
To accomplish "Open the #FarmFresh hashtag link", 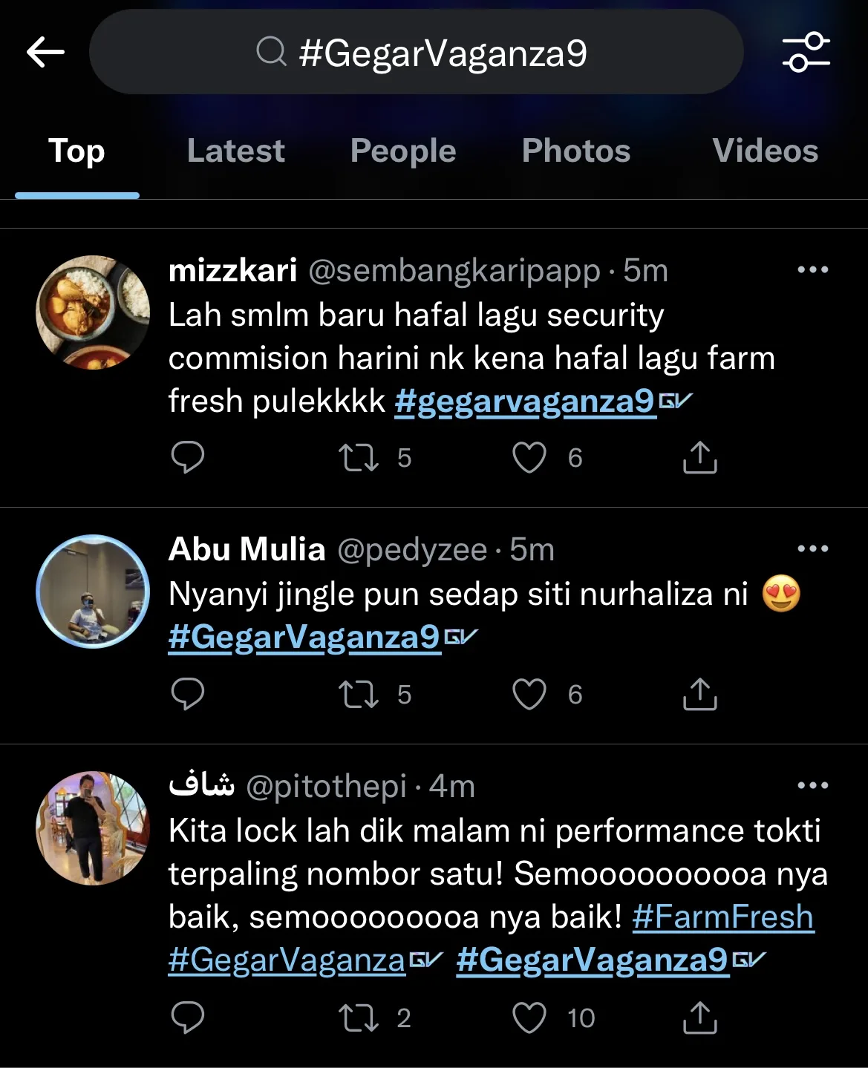I will (x=722, y=917).
